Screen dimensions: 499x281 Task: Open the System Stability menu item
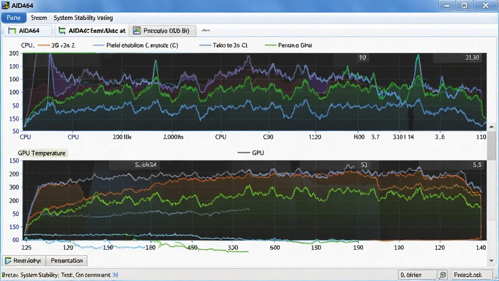83,18
